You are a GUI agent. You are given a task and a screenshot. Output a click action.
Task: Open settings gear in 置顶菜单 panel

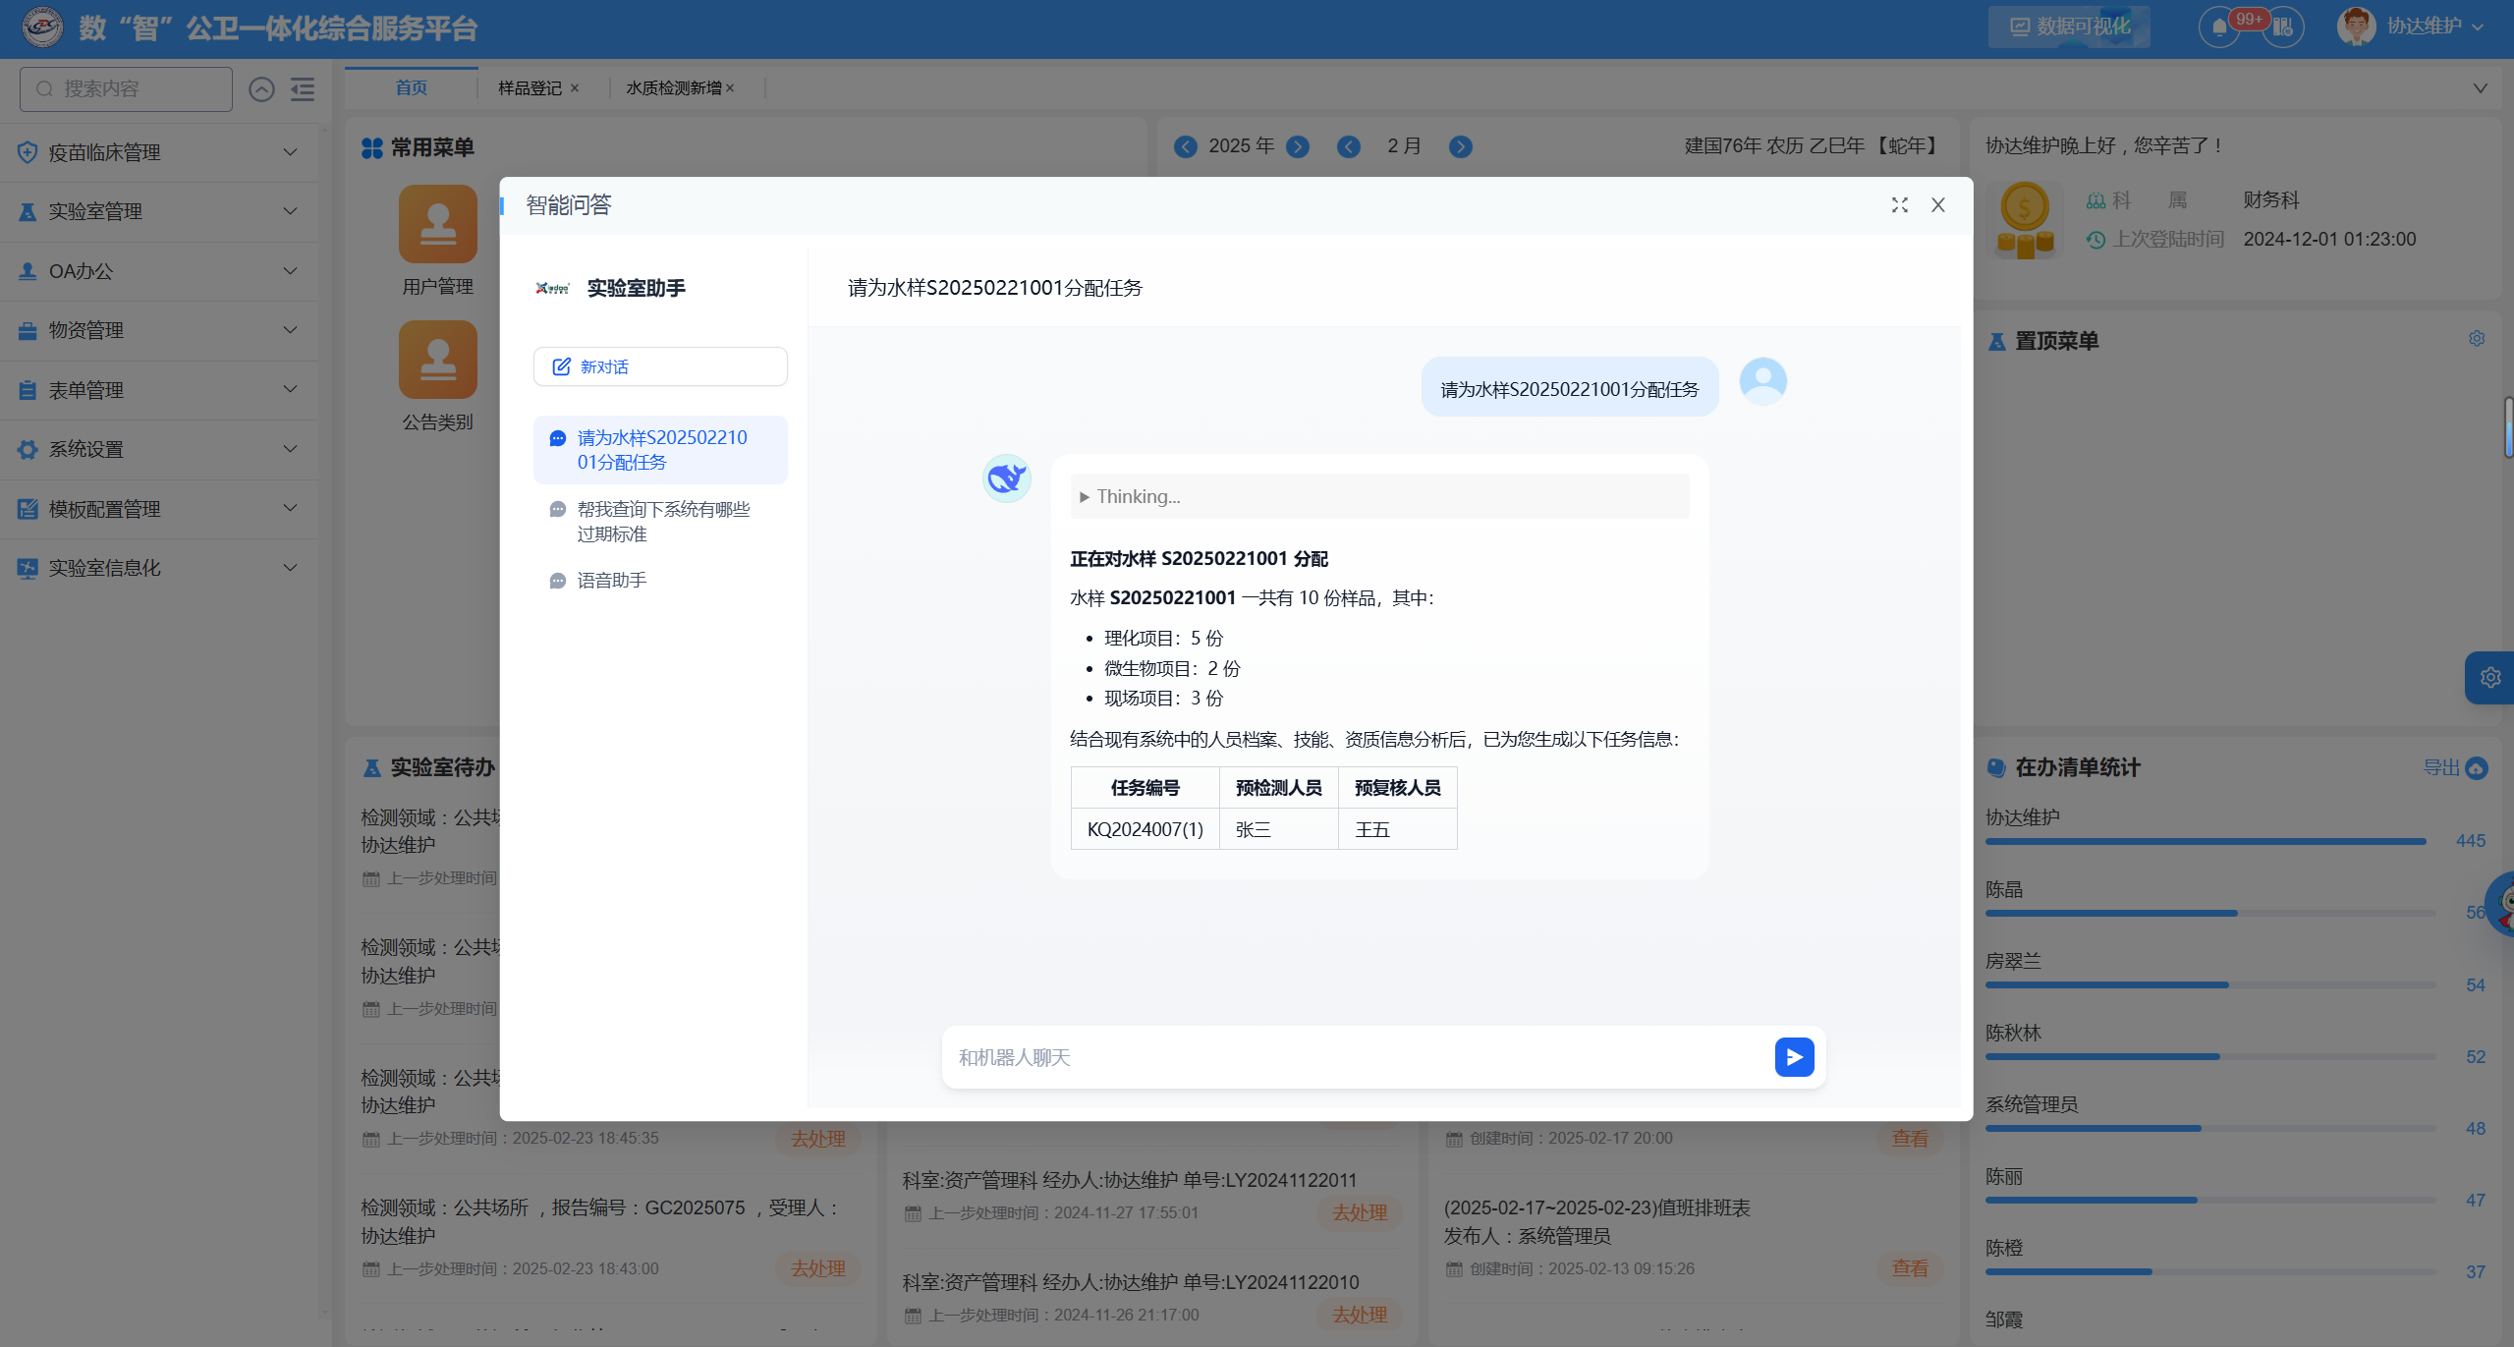(x=2476, y=339)
